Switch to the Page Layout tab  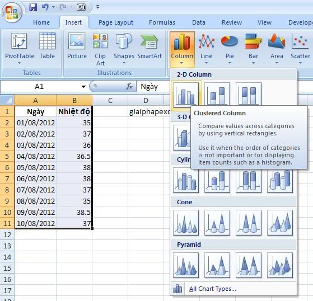point(116,22)
